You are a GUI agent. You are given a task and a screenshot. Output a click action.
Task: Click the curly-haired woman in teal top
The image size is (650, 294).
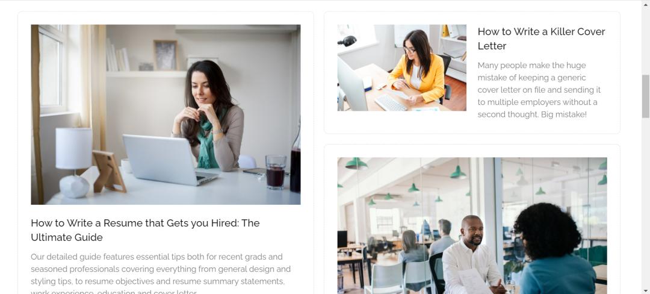click(554, 249)
